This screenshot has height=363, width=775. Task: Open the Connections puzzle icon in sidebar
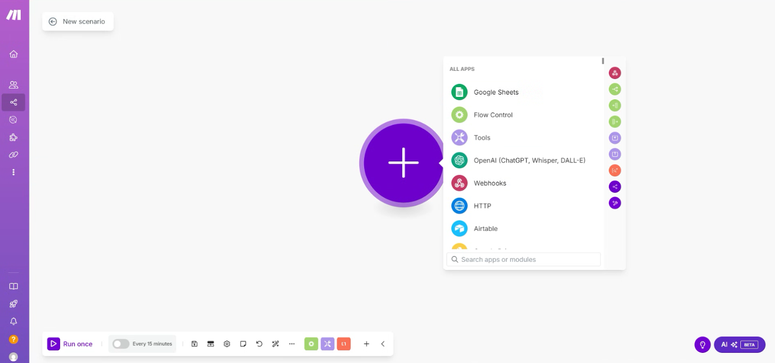[14, 137]
